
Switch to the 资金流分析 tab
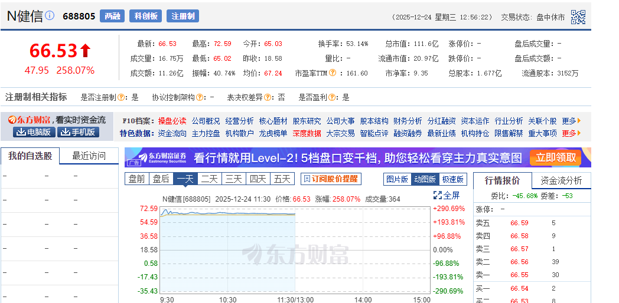pos(561,180)
